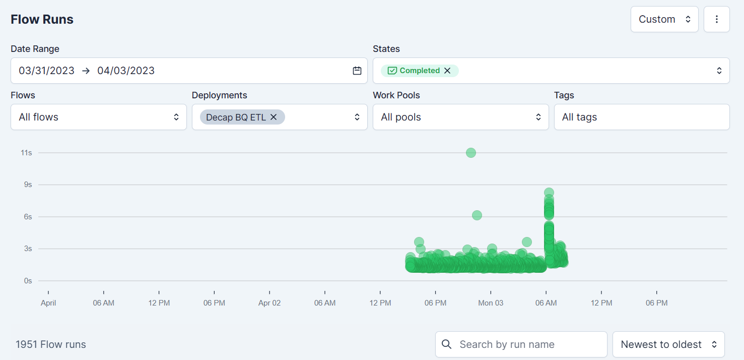Click the All tags input field
The image size is (744, 360).
[641, 117]
